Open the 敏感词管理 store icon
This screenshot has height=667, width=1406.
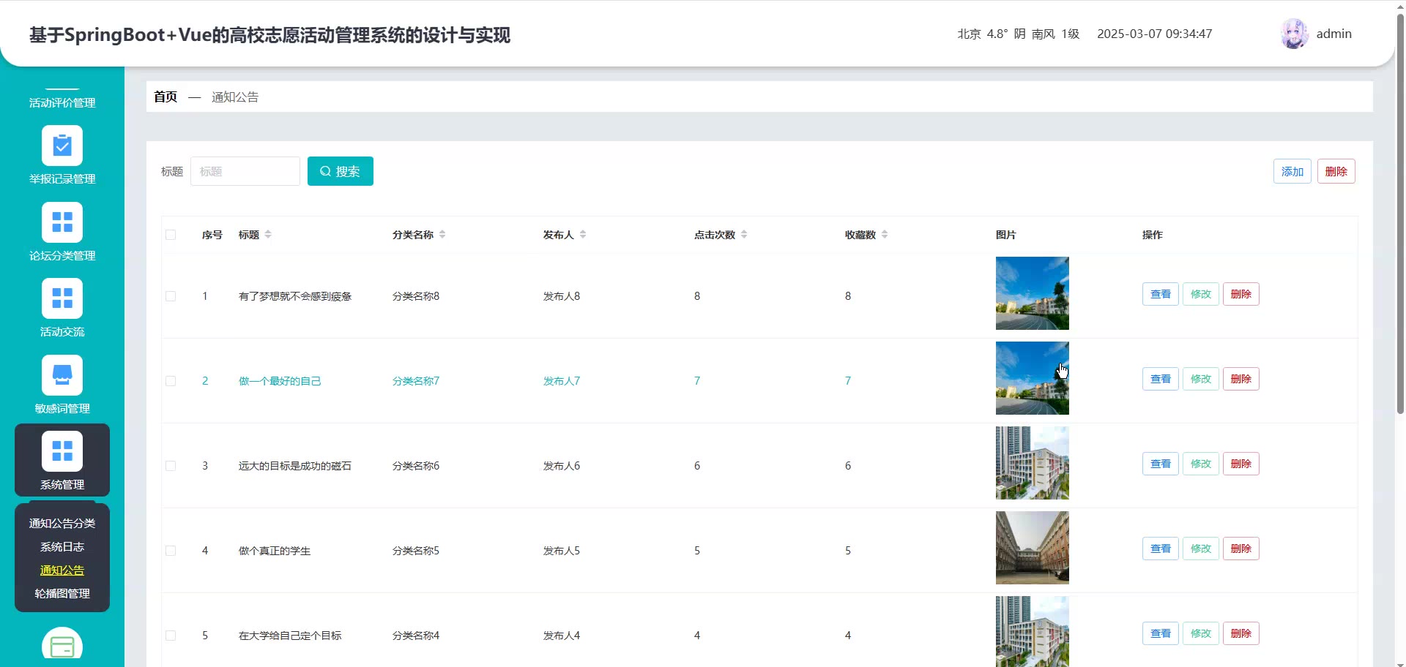tap(62, 375)
